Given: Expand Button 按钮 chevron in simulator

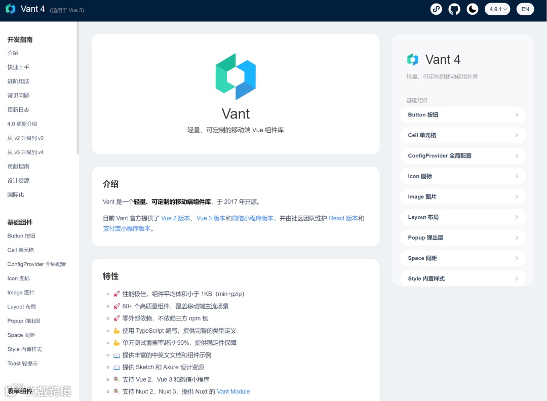Looking at the screenshot, I should [x=517, y=115].
